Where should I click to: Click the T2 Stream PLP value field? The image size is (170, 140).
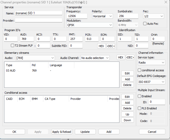[43, 46]
